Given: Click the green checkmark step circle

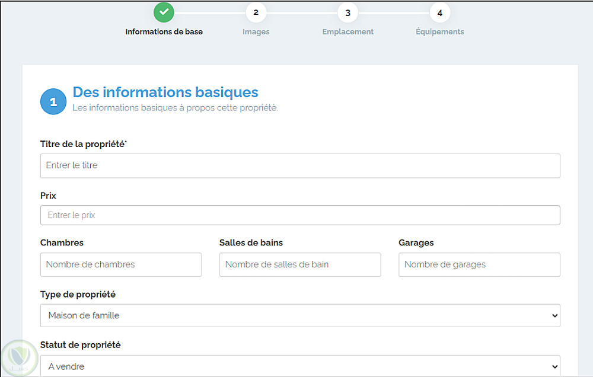Looking at the screenshot, I should click(x=164, y=12).
